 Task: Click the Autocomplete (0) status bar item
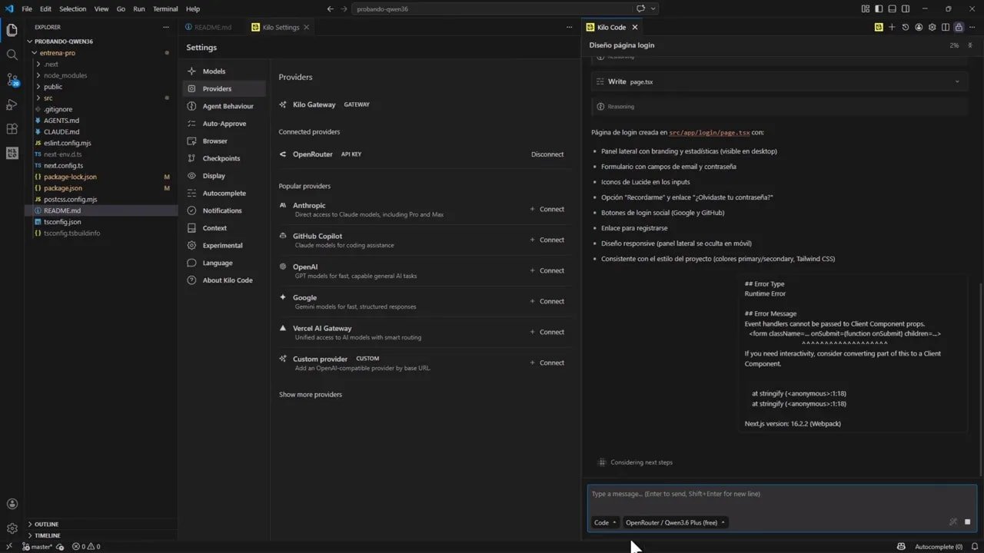939,547
